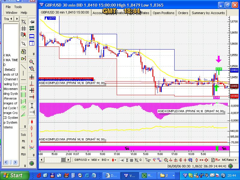Select the arrow pointer tool in left toolbar
240x180 pixels.
tap(23, 43)
